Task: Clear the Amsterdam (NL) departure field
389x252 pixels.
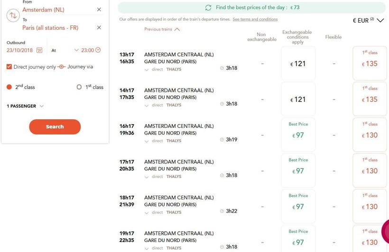Action: coord(99,9)
